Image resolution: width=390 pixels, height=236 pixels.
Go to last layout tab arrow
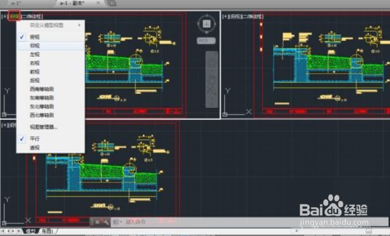point(19,231)
